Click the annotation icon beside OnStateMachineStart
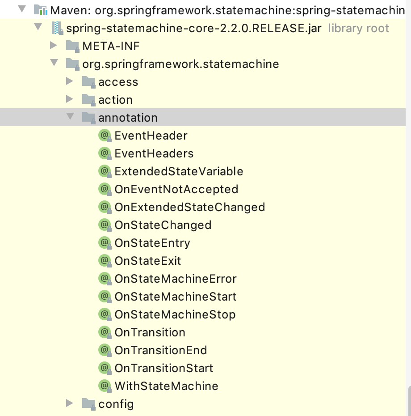This screenshot has width=411, height=416. pos(105,297)
